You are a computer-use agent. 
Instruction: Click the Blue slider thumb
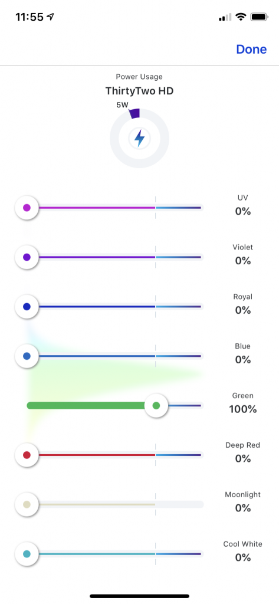[27, 356]
